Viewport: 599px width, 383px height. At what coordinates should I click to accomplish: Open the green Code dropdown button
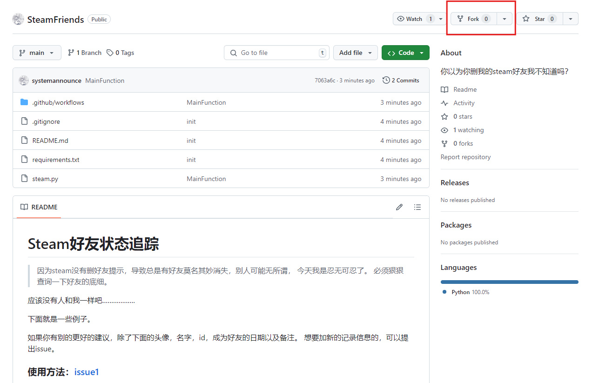[x=405, y=53]
